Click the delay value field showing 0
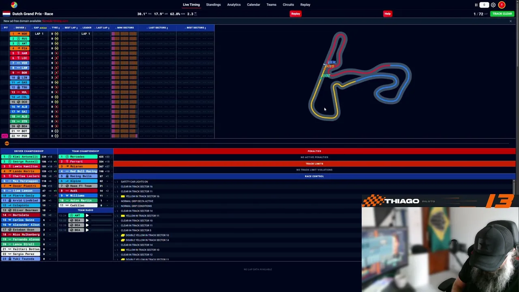This screenshot has width=519, height=292. tap(484, 5)
